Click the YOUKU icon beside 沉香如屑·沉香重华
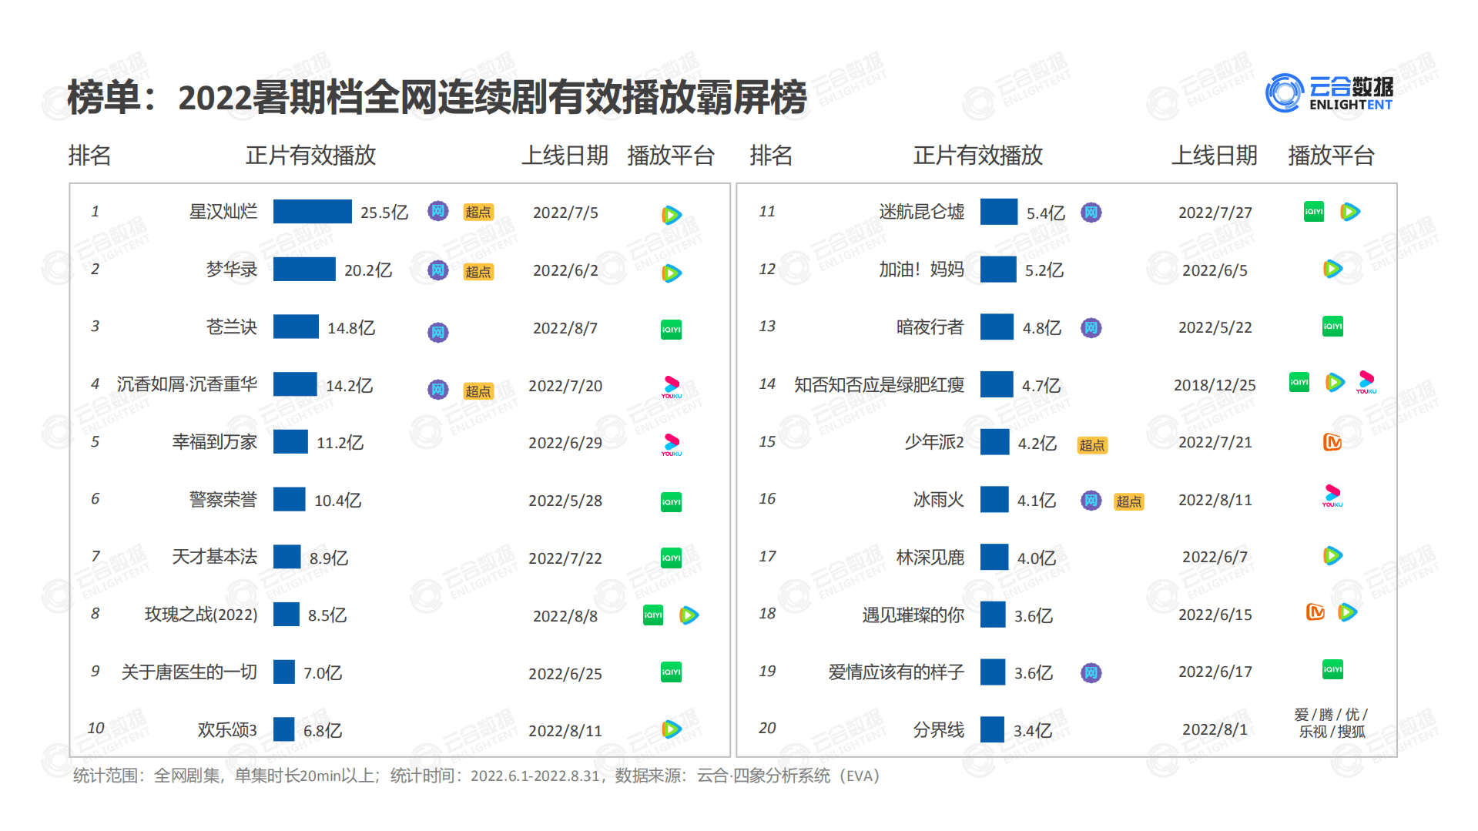This screenshot has width=1478, height=831. [x=671, y=385]
